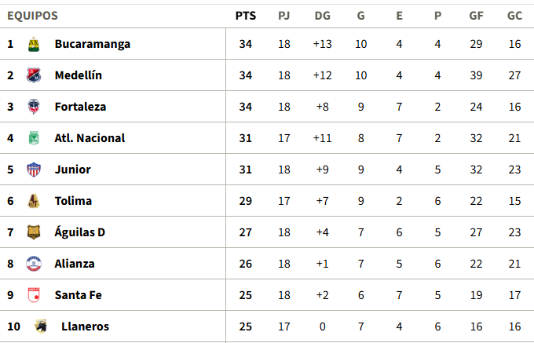Select the PJ column header
The width and height of the screenshot is (534, 343).
point(283,15)
